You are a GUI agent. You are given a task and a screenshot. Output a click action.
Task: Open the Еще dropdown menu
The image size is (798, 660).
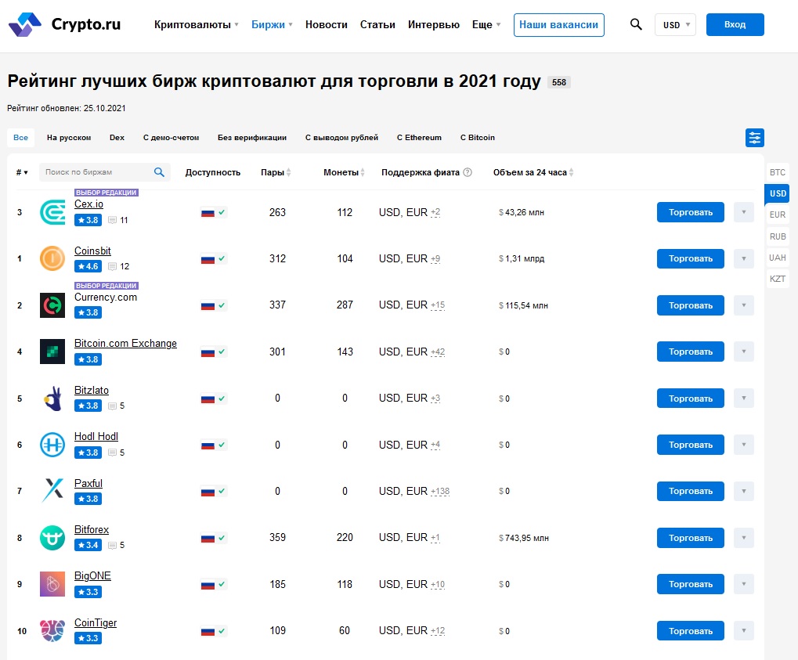click(486, 24)
